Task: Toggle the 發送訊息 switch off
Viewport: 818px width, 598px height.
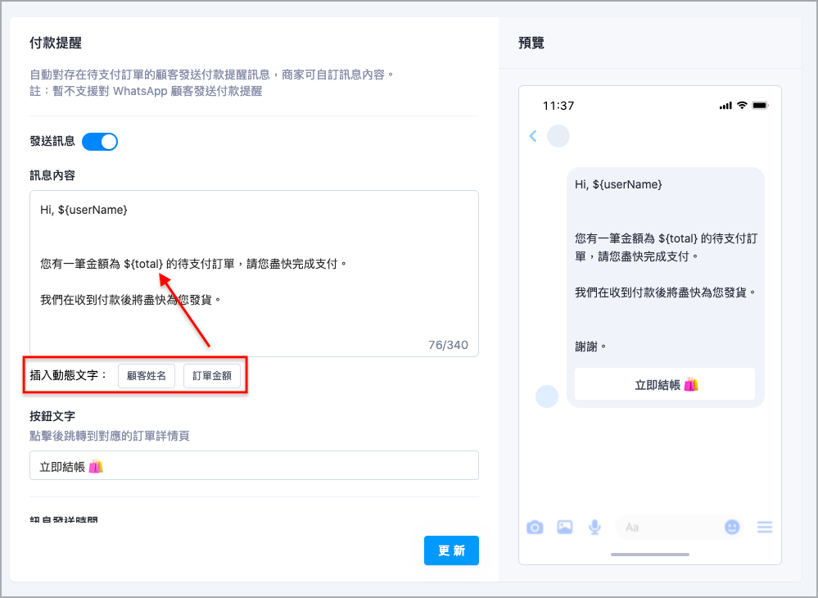Action: [100, 142]
